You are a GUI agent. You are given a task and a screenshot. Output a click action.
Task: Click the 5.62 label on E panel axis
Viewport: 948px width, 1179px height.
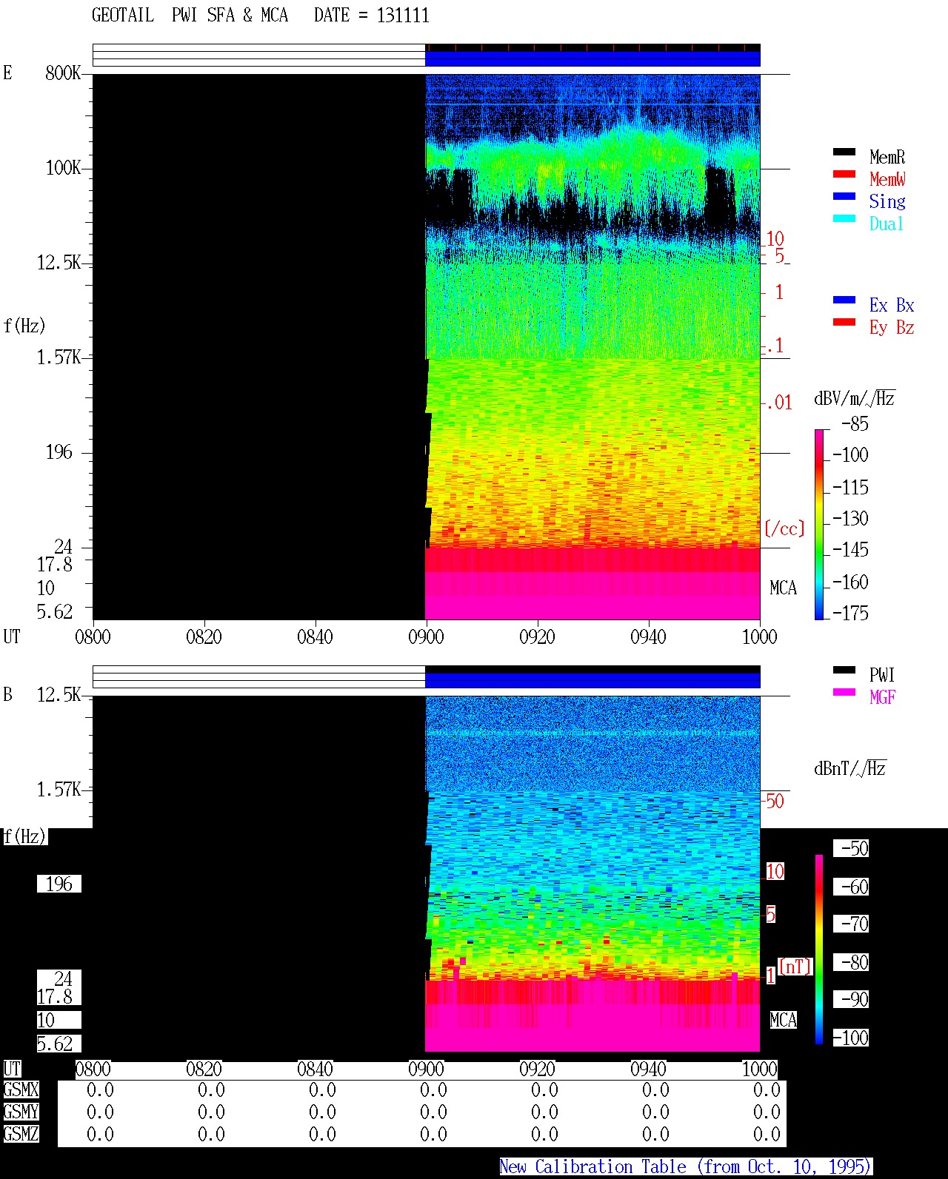[55, 611]
